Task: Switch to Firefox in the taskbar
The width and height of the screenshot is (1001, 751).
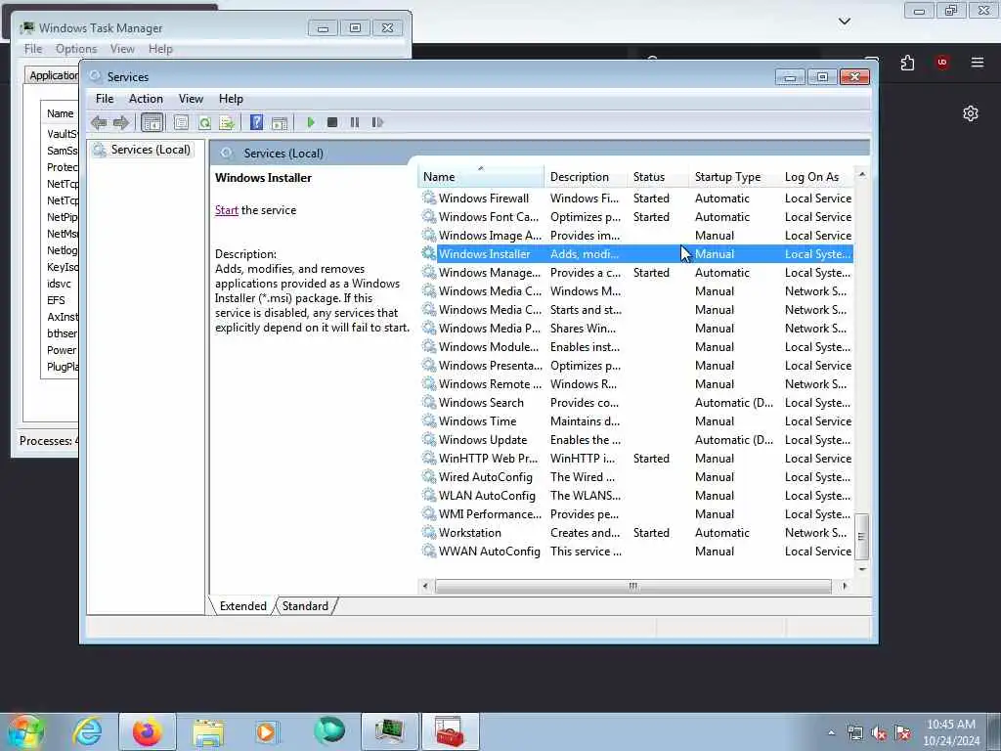Action: [148, 731]
